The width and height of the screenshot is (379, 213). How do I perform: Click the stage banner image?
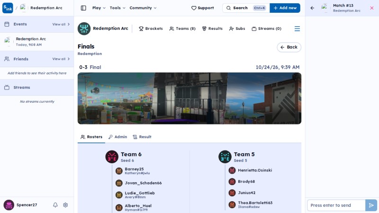point(189,98)
